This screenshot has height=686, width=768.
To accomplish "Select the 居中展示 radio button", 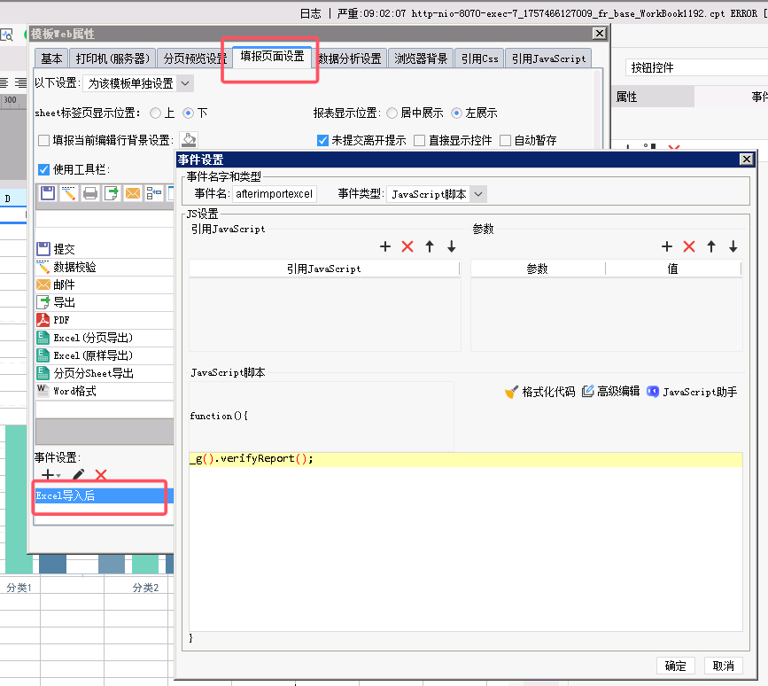I will [392, 113].
